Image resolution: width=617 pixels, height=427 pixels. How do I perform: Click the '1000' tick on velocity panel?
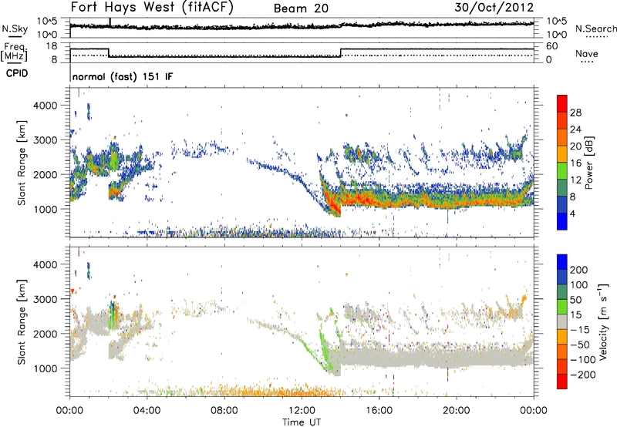click(x=45, y=368)
